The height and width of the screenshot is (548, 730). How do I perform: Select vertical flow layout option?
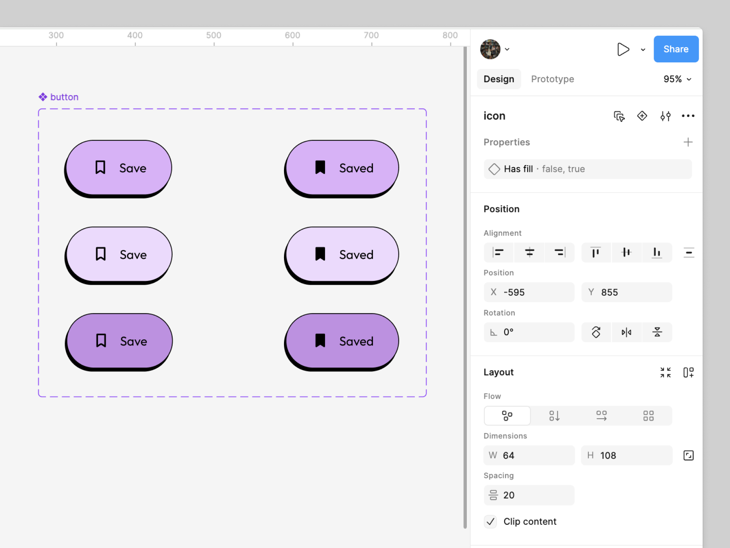coord(554,416)
